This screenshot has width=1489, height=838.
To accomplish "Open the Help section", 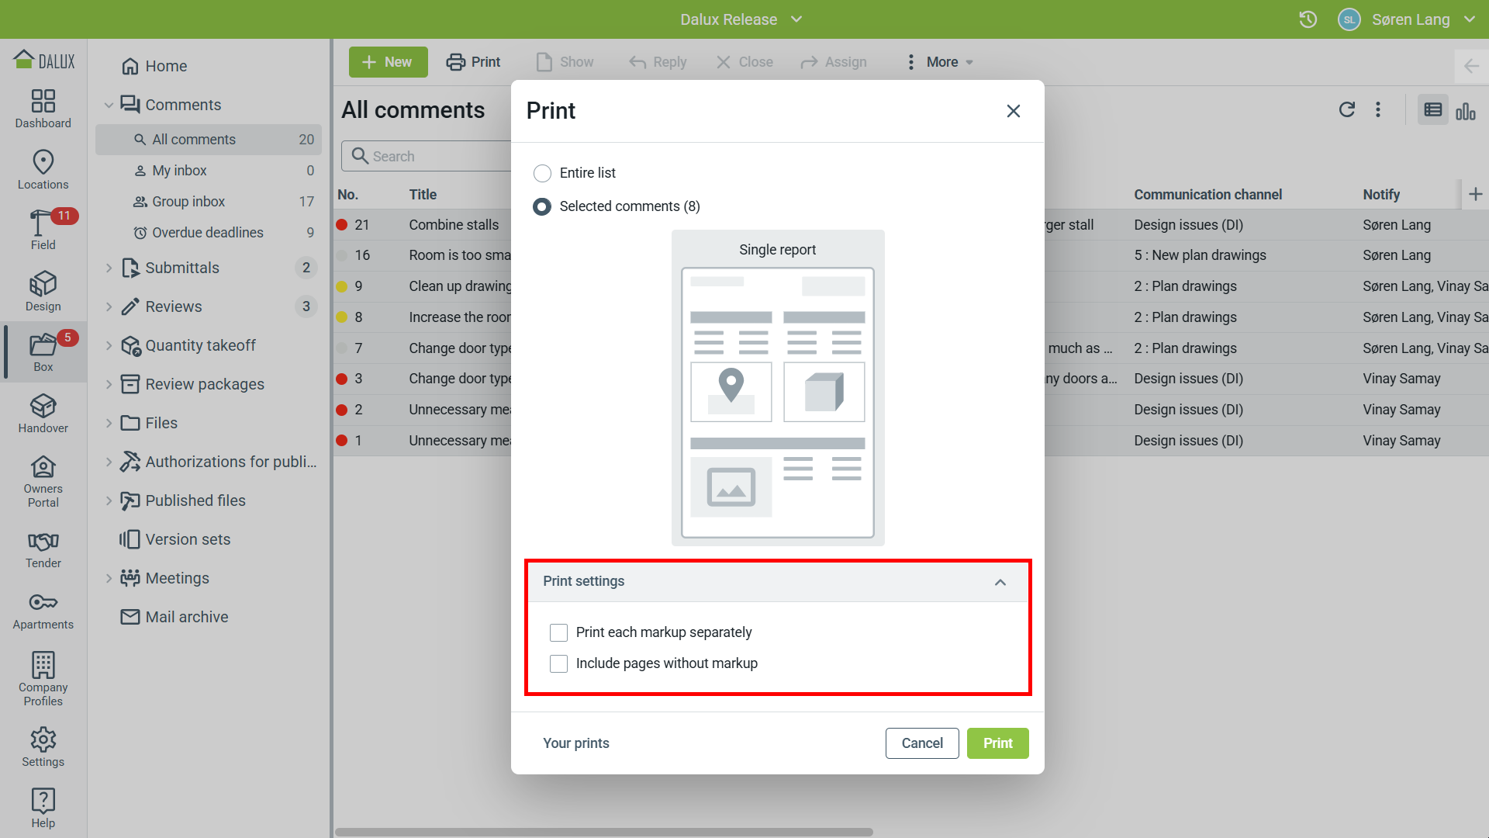I will click(x=43, y=809).
